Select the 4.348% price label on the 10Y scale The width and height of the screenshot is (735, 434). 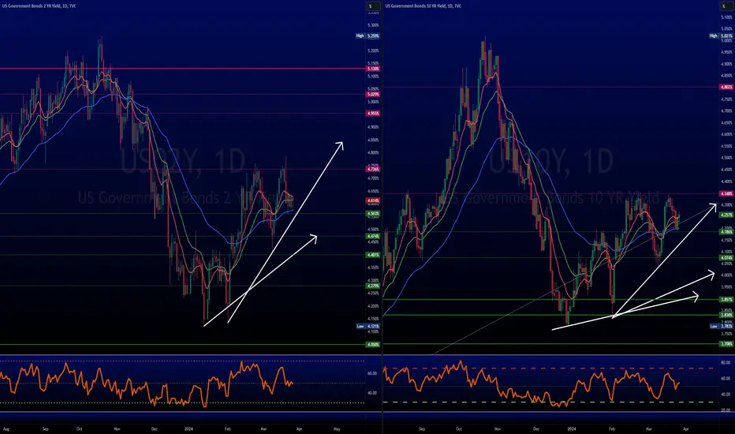point(726,194)
